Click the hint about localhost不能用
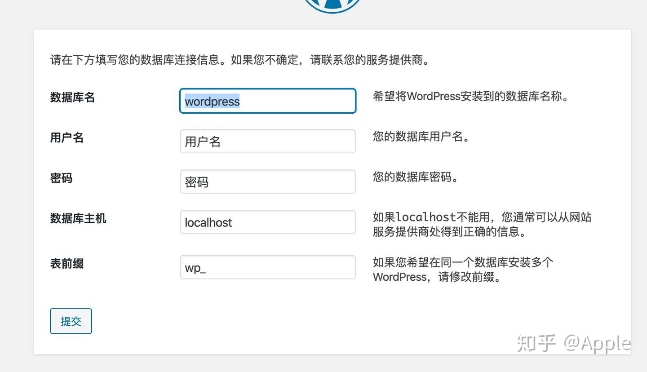The image size is (647, 372). click(x=482, y=225)
